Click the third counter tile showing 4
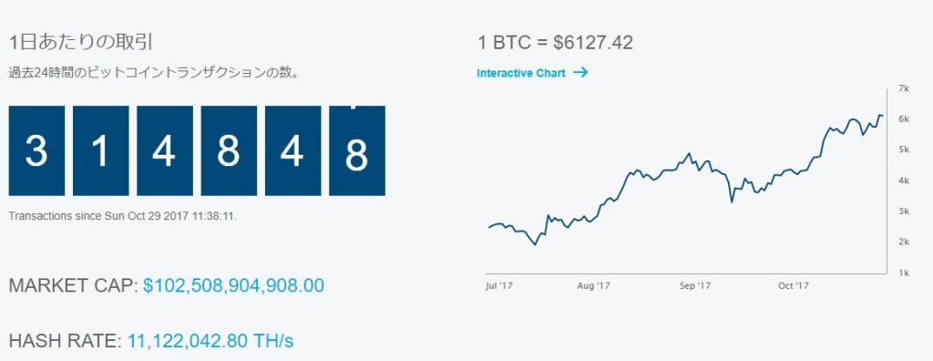933x361 pixels. coord(165,150)
